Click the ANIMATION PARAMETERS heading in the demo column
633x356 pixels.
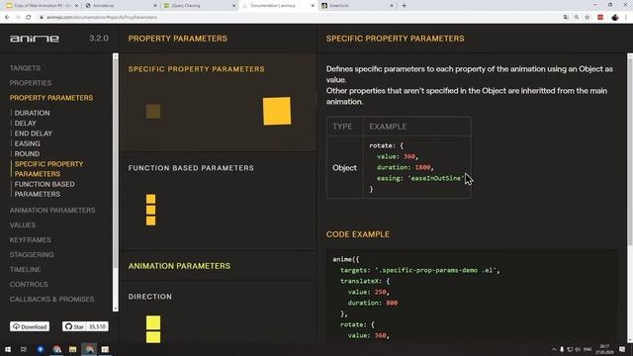coord(179,266)
